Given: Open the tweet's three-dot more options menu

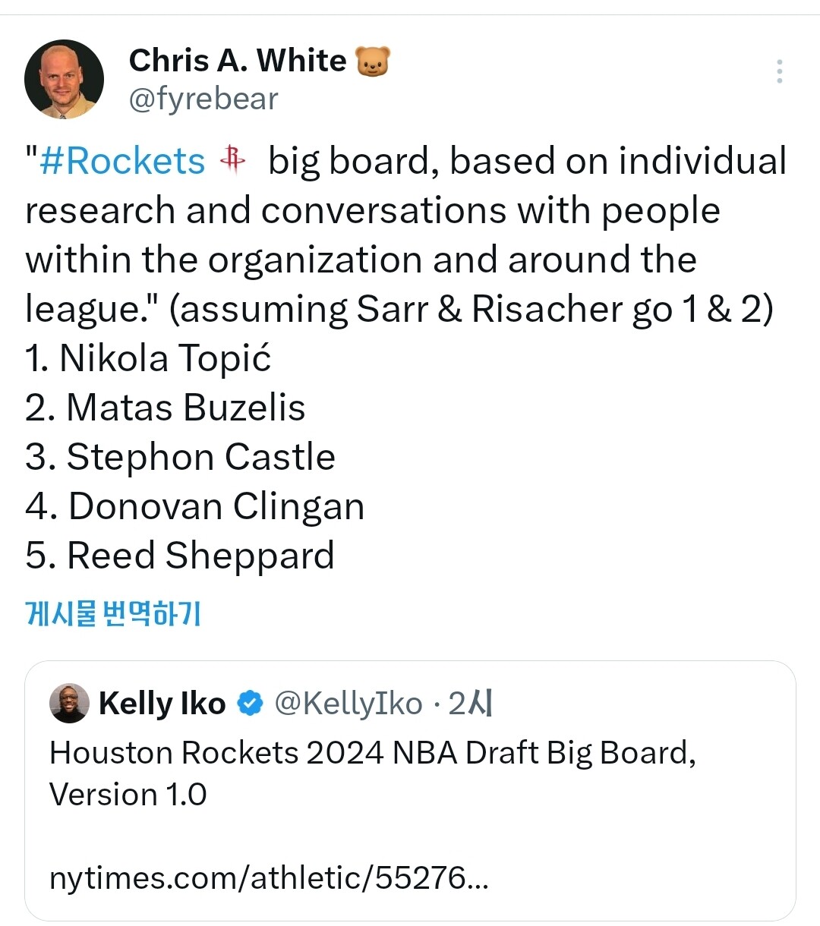Looking at the screenshot, I should click(x=779, y=71).
